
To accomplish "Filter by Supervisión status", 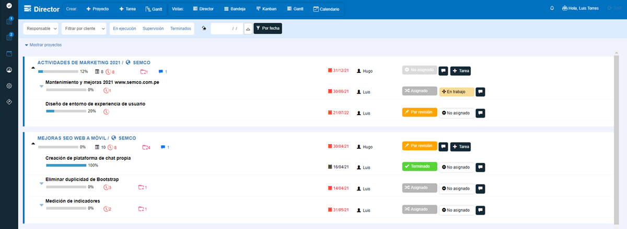I will click(x=153, y=29).
